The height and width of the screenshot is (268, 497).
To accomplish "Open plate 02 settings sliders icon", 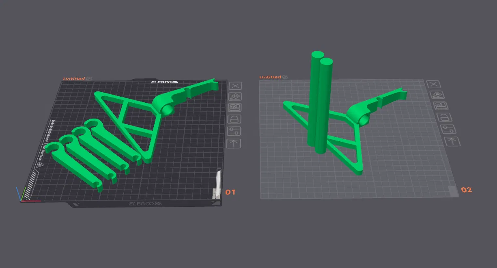I will (x=448, y=129).
